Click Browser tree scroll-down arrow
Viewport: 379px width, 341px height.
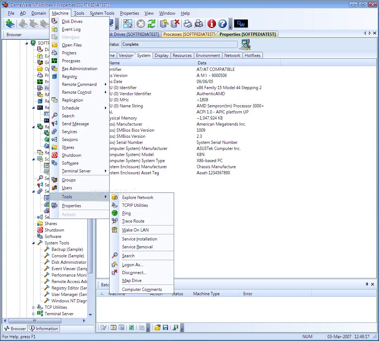click(x=90, y=315)
